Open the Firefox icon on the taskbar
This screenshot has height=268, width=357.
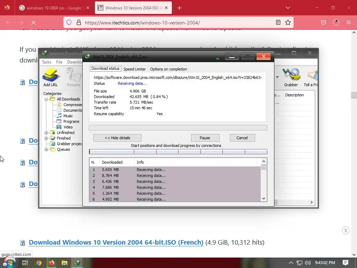[x=52, y=263]
